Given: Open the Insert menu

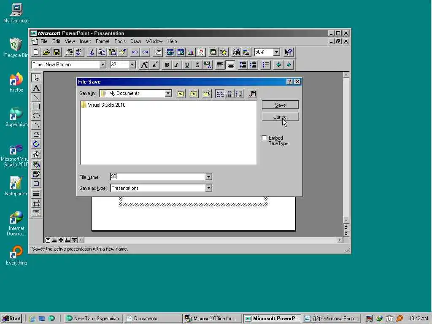Looking at the screenshot, I should 85,41.
